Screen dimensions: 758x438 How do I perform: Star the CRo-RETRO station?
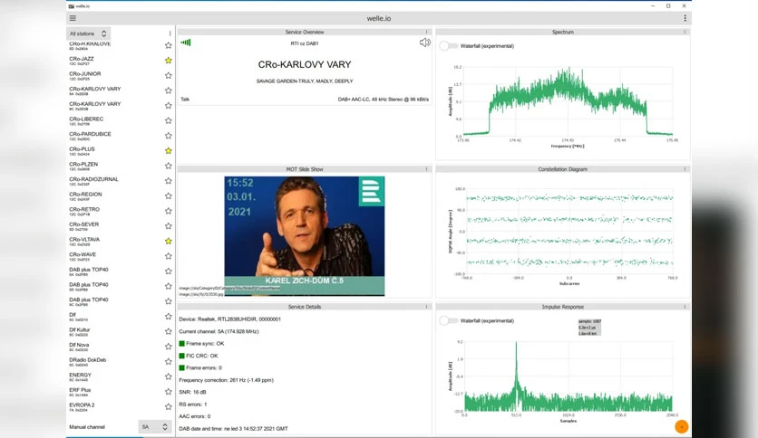point(169,211)
